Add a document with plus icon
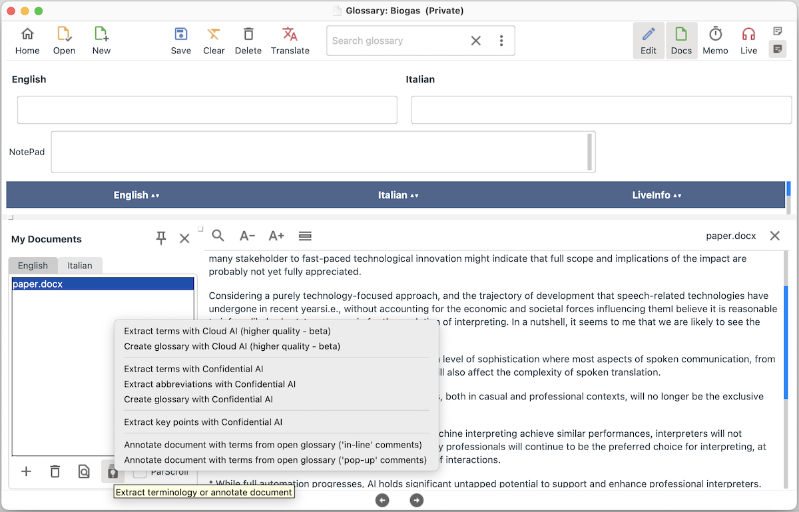The image size is (799, 512). click(x=27, y=471)
